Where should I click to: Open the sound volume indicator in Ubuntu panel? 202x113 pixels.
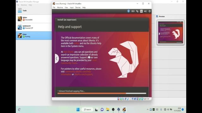(x=145, y=11)
